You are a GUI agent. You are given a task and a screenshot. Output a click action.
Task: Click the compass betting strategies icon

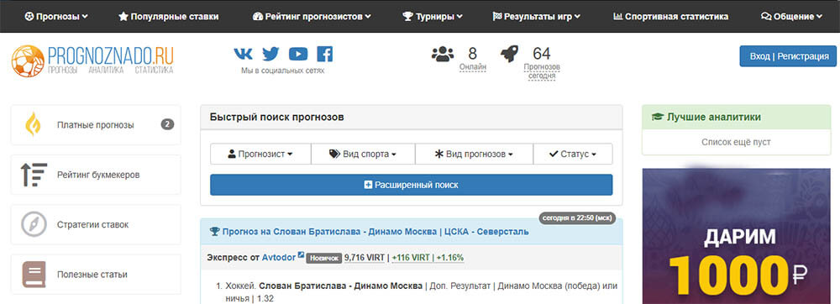click(34, 225)
